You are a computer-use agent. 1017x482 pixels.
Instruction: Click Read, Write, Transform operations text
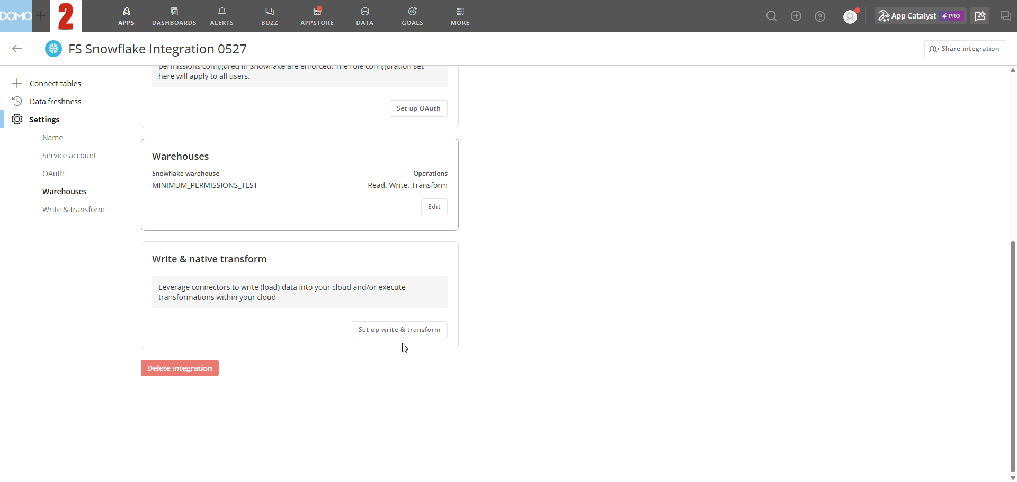pyautogui.click(x=407, y=185)
